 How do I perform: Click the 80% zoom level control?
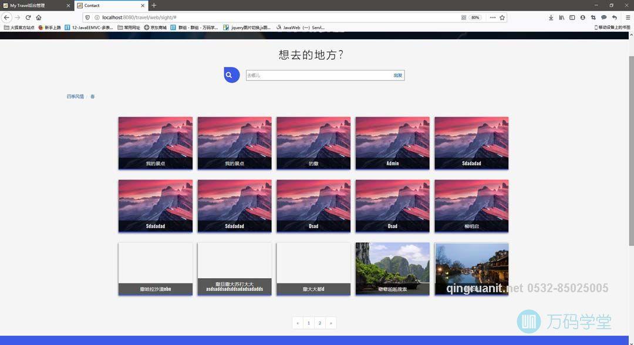475,17
